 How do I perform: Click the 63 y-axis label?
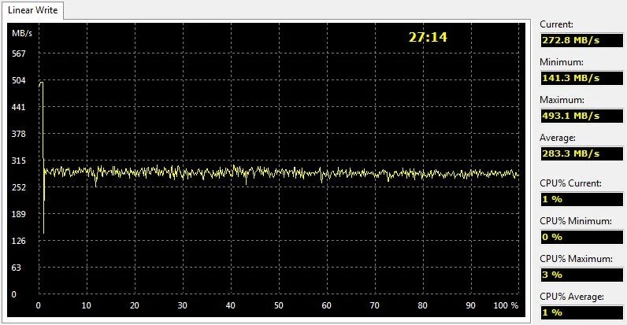pos(16,268)
